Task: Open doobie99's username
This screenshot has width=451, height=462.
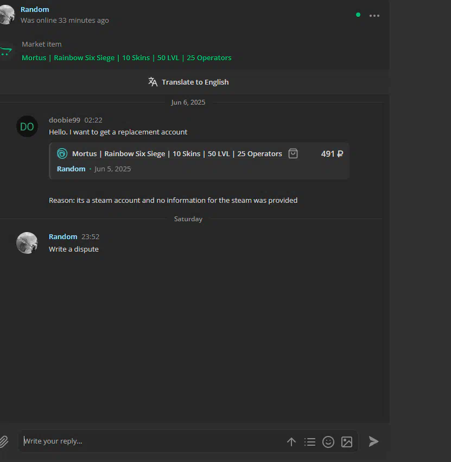Action: 64,120
